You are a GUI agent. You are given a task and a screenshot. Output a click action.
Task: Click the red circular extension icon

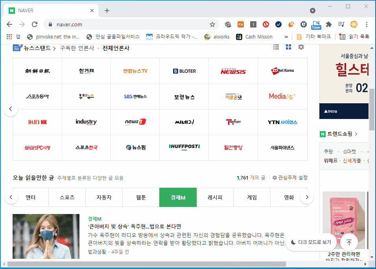pyautogui.click(x=266, y=24)
